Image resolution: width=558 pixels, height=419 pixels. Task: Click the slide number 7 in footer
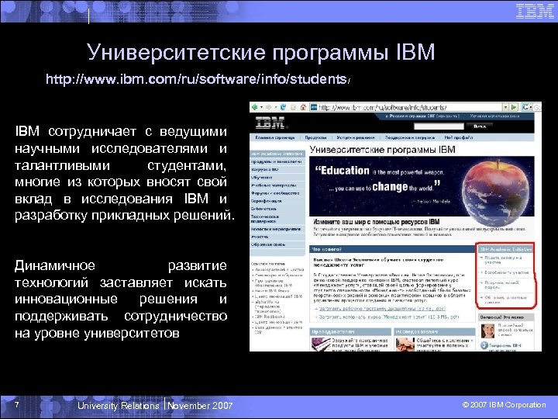[16, 404]
